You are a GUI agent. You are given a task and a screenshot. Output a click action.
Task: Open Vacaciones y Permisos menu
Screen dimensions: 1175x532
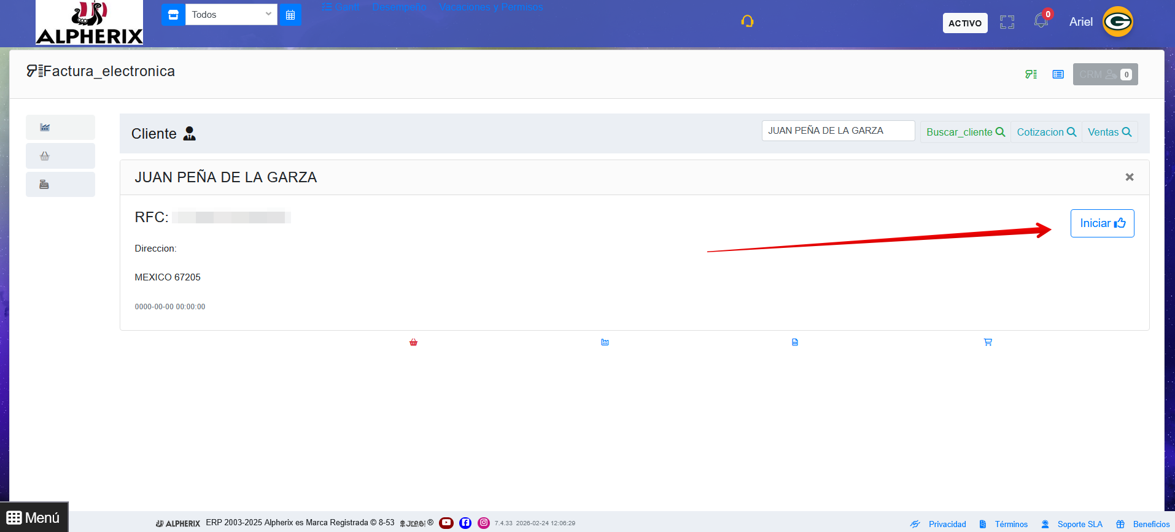coord(491,7)
